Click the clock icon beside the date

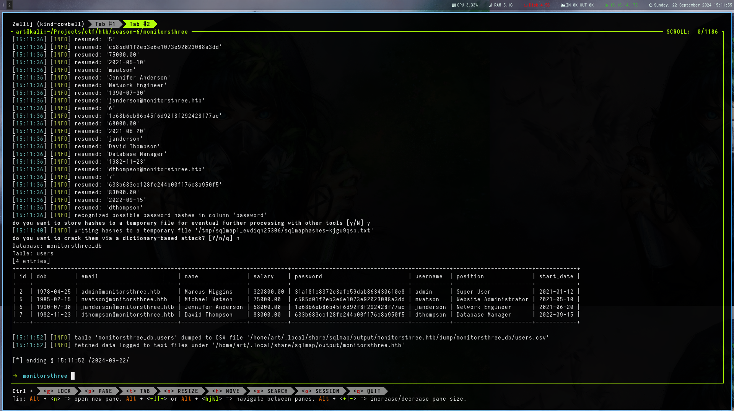[651, 5]
